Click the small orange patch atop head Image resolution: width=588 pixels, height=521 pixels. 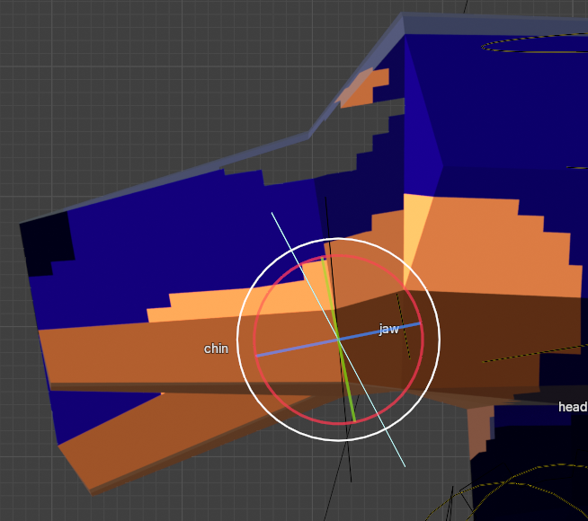[x=367, y=87]
